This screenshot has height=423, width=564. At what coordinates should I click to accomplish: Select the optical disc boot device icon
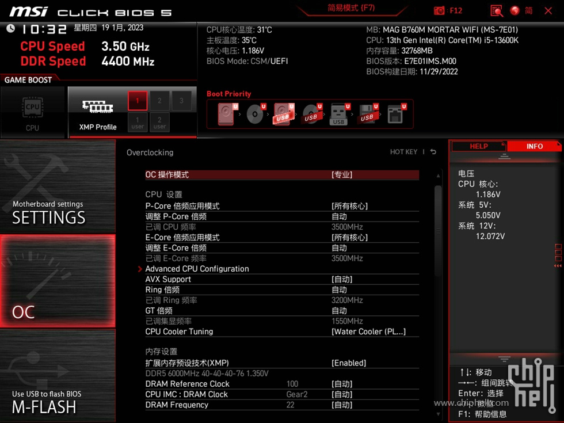click(x=256, y=114)
